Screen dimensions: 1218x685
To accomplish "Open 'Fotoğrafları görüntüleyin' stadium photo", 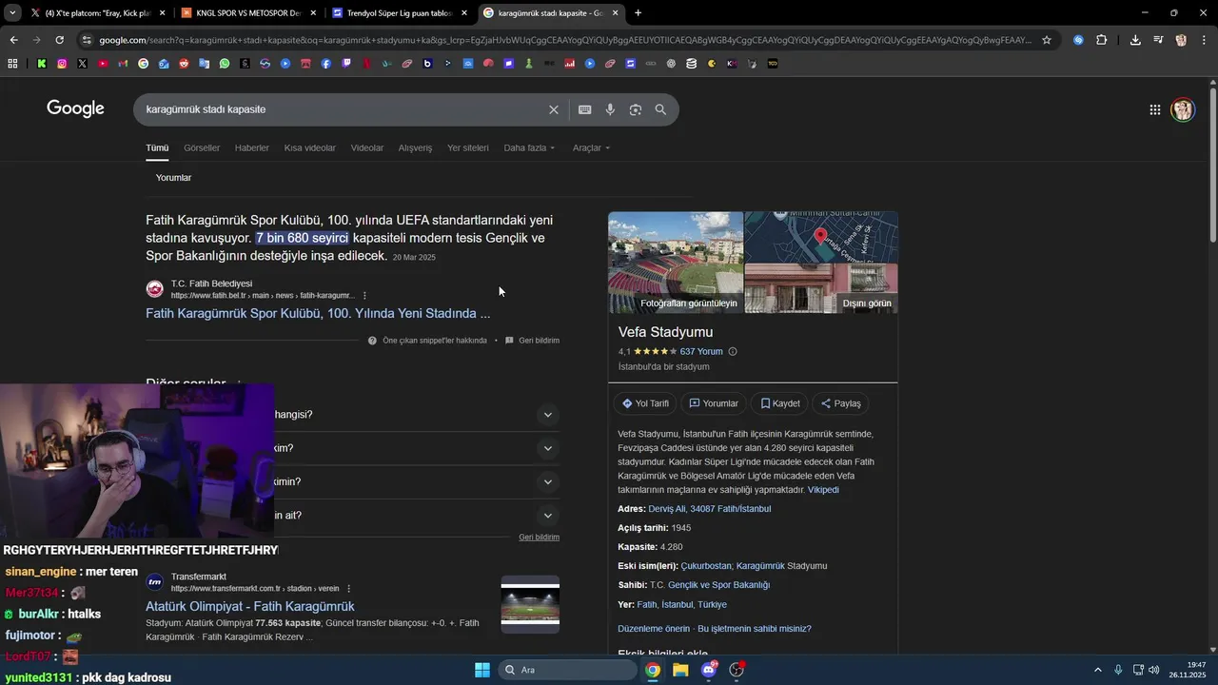I will (676, 263).
